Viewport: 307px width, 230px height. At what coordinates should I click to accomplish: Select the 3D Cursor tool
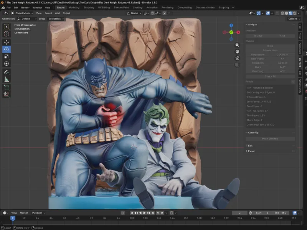pyautogui.click(x=7, y=34)
